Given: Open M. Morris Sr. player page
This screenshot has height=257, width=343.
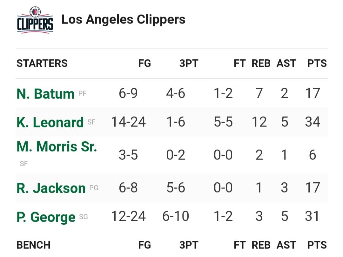Looking at the screenshot, I should pos(57,147).
